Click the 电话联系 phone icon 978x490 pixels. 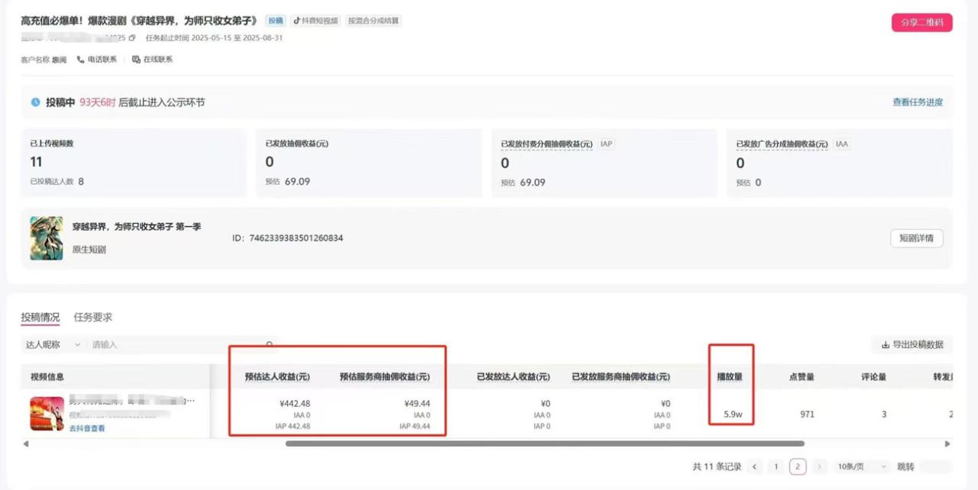pyautogui.click(x=80, y=60)
